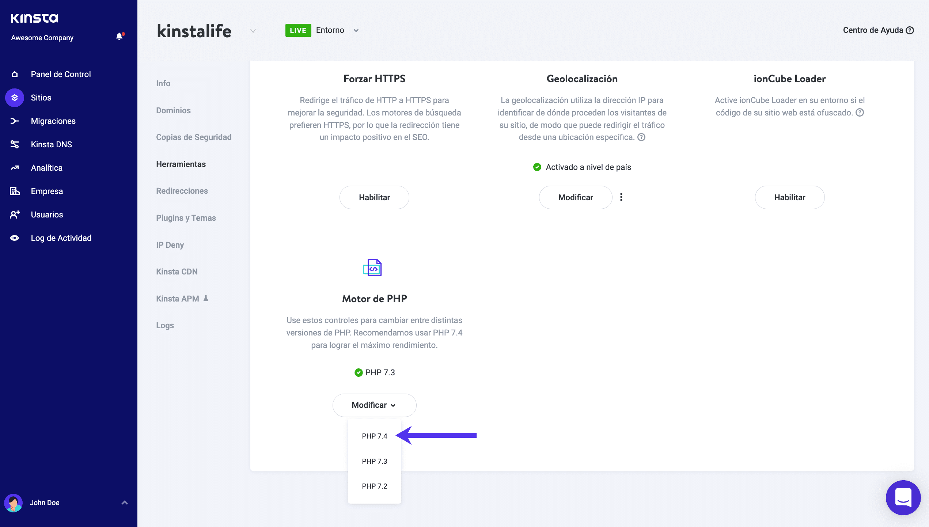Click the Migraciones arrow icon in sidebar
The height and width of the screenshot is (527, 929).
15,121
